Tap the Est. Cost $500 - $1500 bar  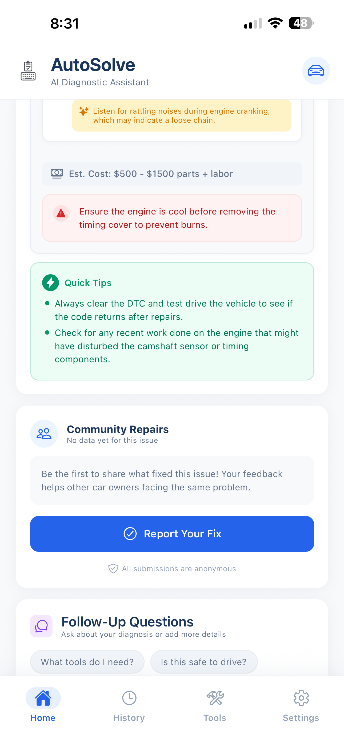tap(172, 174)
